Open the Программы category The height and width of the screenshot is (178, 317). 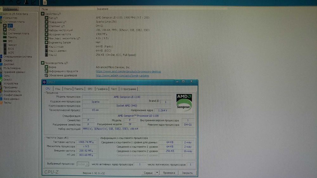pyautogui.click(x=10, y=87)
